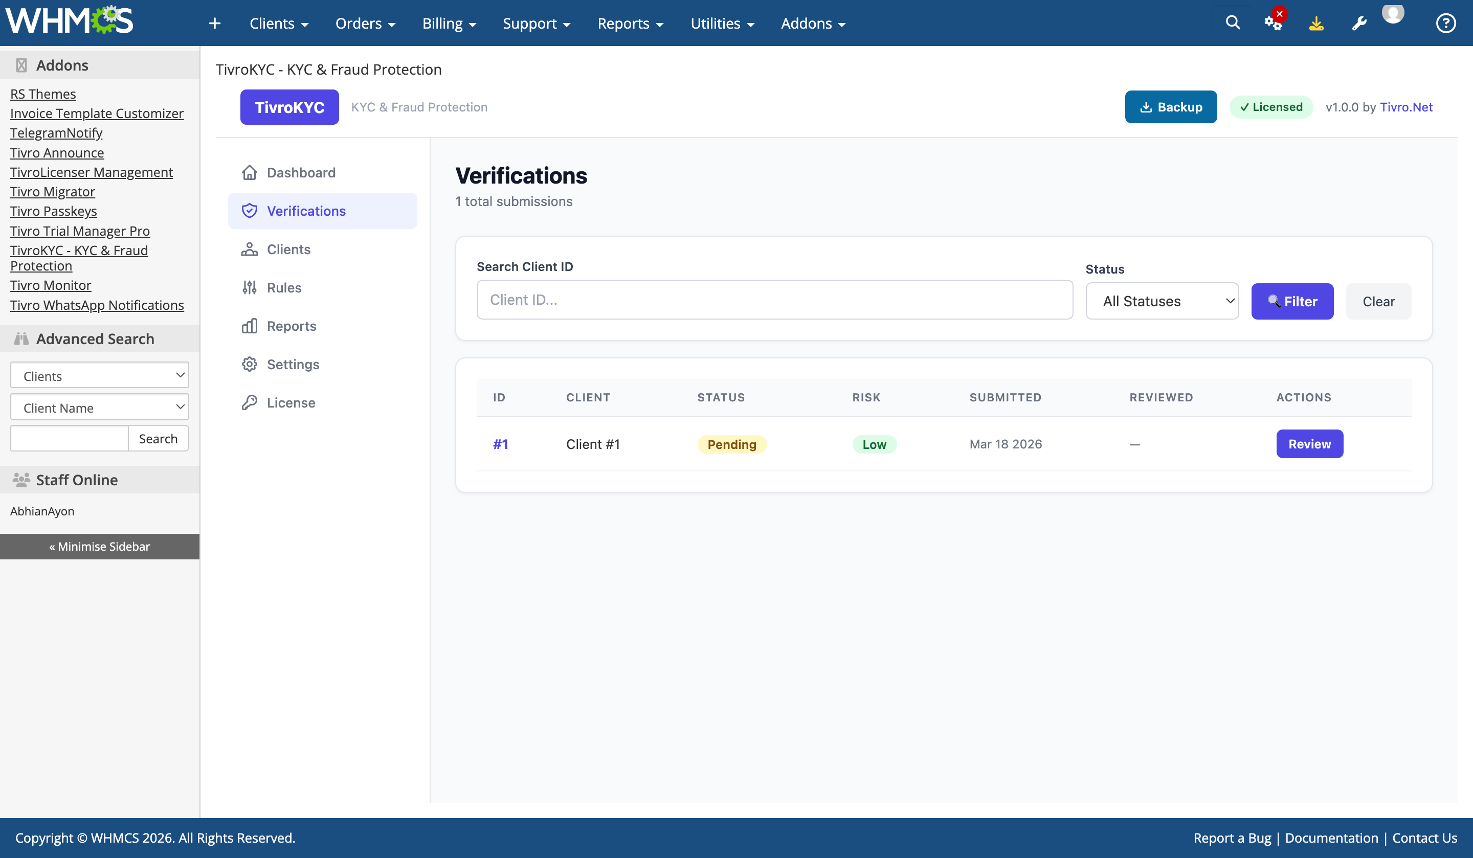This screenshot has width=1473, height=858.
Task: Open the License key icon section
Action: 250,402
